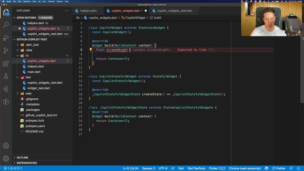304x171 pixels.
Task: Click Flutter: 2.2.2 version in status bar
Action: point(217,168)
